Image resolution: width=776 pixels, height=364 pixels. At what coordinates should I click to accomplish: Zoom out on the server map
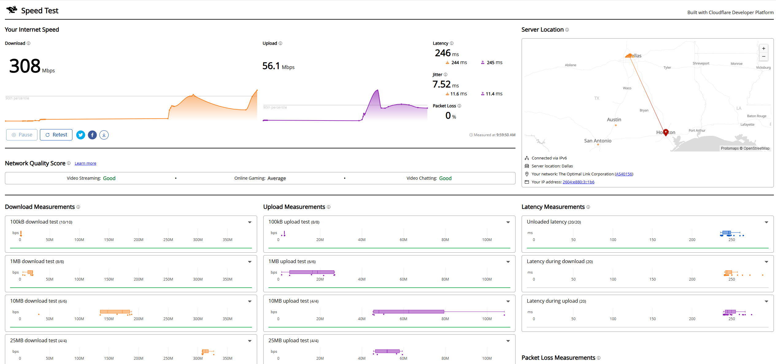point(764,56)
